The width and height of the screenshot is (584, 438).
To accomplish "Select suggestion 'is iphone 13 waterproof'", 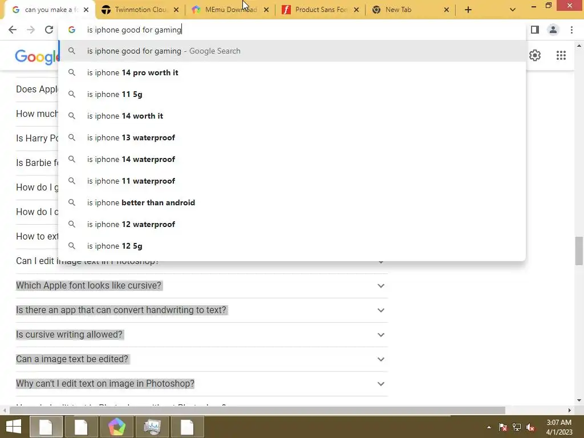I will tap(292, 137).
